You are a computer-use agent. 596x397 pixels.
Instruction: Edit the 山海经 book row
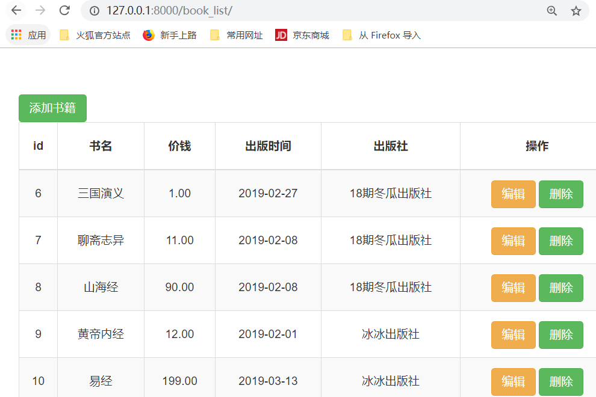tap(513, 288)
